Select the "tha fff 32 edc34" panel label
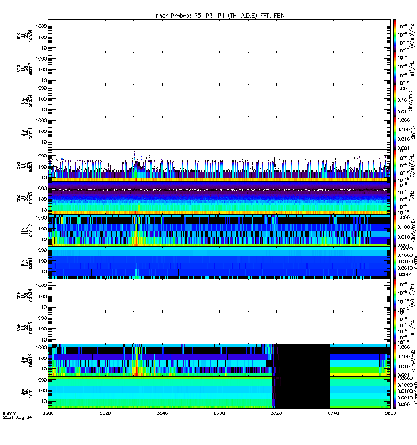 point(24,36)
